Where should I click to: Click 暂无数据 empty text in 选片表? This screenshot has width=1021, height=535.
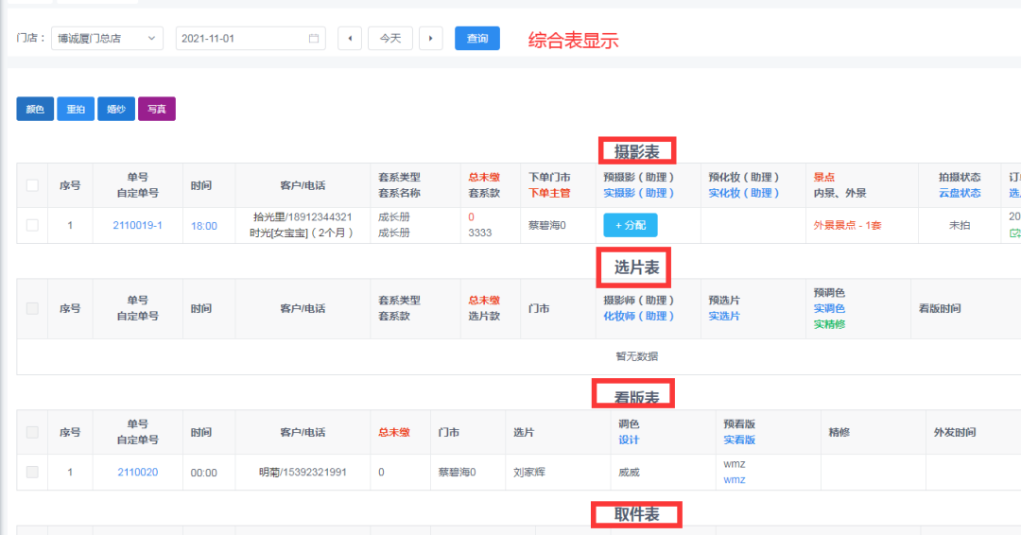[637, 356]
